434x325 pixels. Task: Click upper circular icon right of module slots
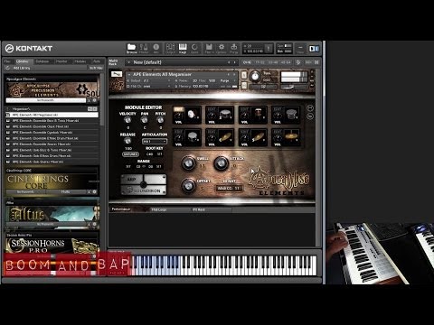click(x=310, y=107)
